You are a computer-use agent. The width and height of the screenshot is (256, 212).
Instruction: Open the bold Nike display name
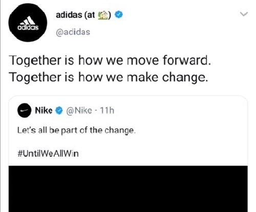(44, 110)
